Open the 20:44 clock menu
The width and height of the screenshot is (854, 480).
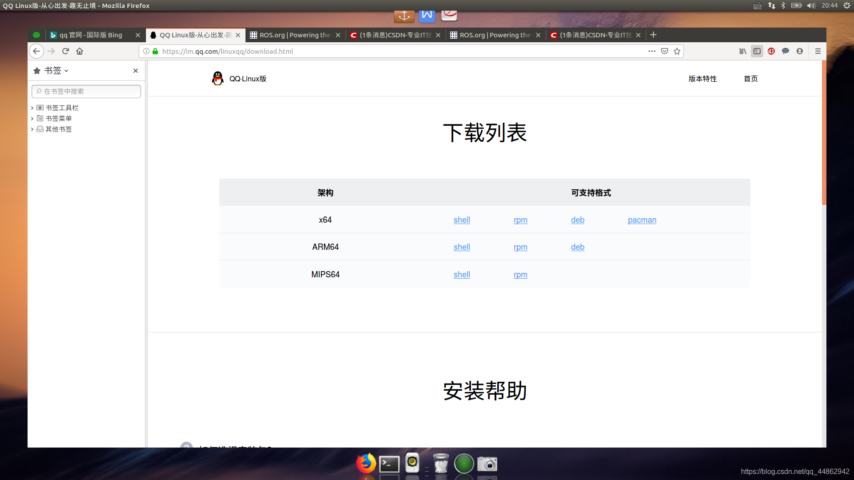click(x=830, y=5)
